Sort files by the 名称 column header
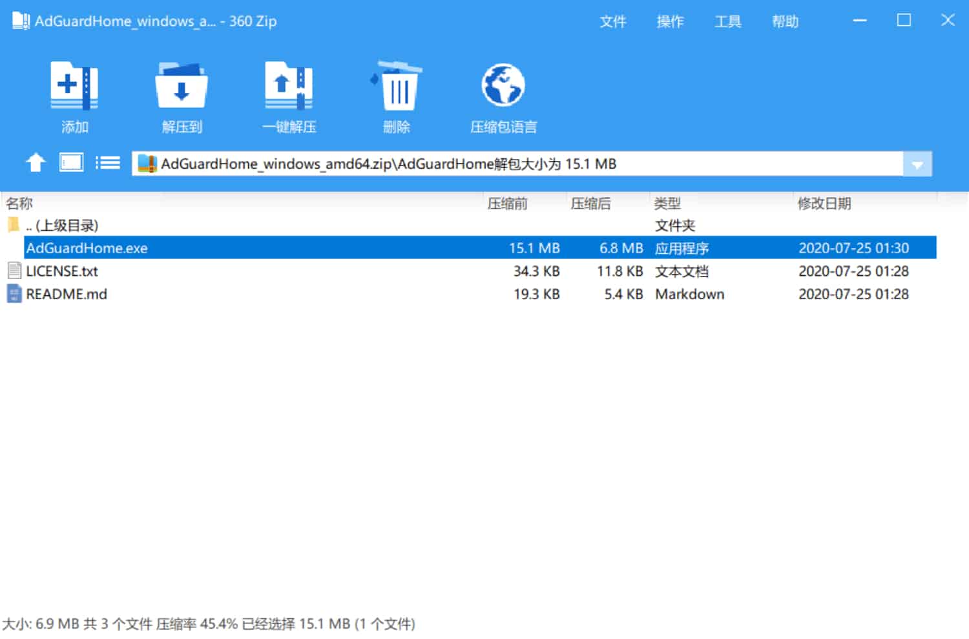The image size is (969, 639). click(x=19, y=203)
